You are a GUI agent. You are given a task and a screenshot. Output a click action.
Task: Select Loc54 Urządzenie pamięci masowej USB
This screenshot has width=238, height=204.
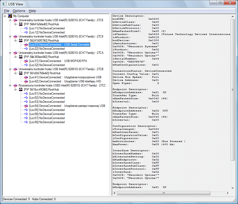(67, 106)
